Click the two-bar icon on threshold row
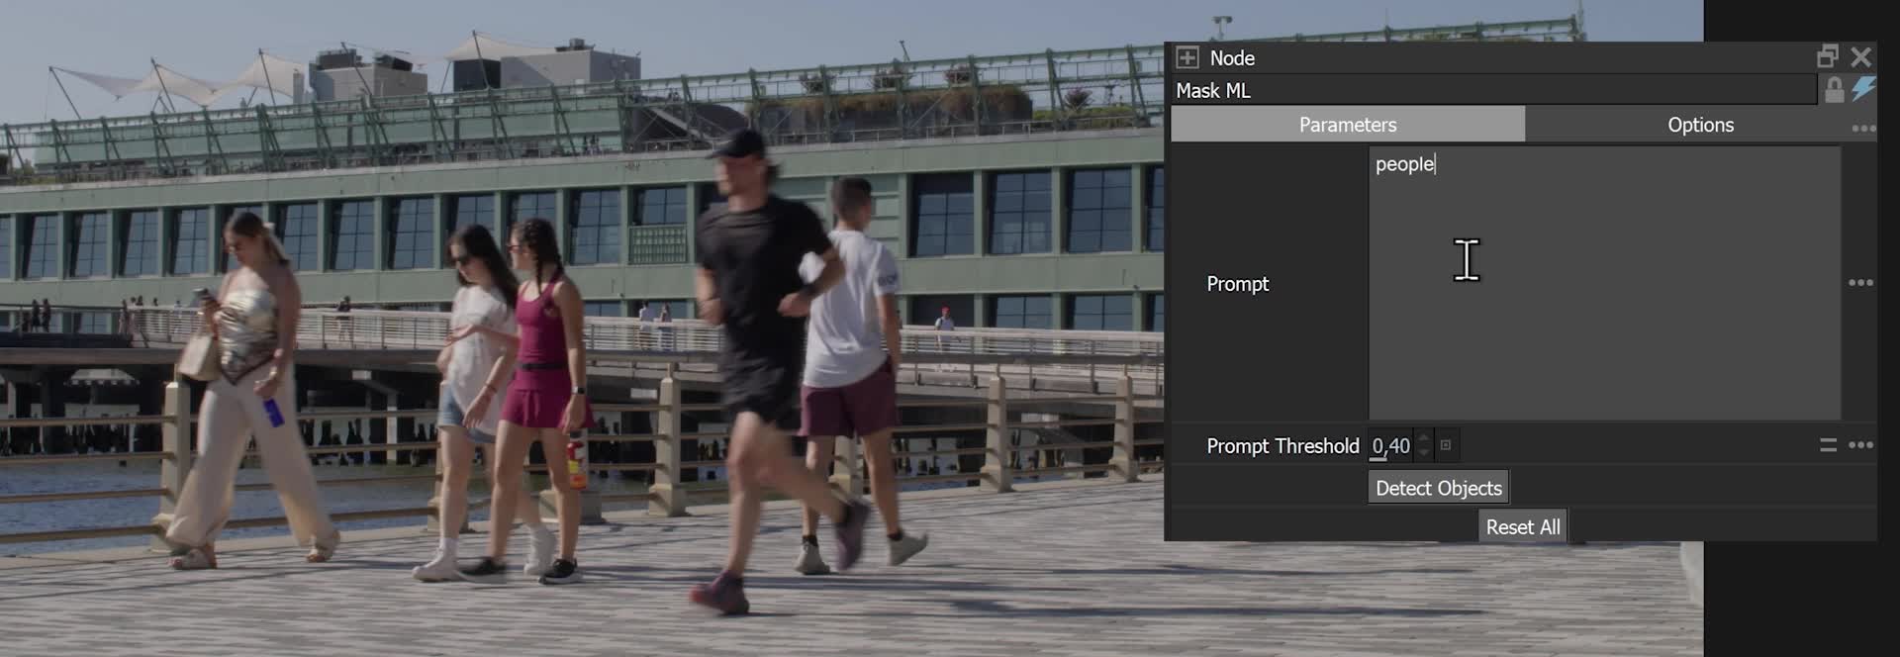 click(x=1828, y=445)
